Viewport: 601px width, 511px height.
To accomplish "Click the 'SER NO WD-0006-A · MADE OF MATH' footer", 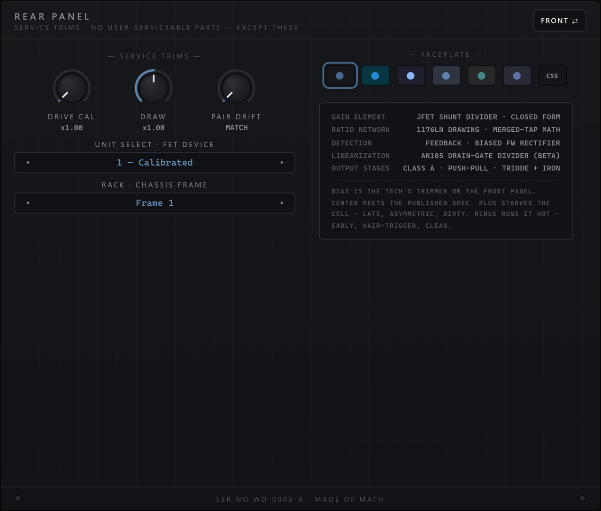I will (x=300, y=499).
